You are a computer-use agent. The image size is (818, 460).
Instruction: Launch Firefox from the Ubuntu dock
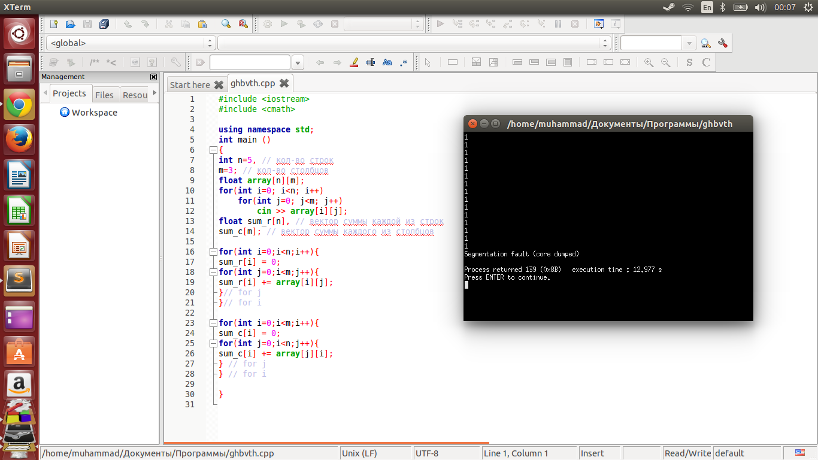[19, 140]
